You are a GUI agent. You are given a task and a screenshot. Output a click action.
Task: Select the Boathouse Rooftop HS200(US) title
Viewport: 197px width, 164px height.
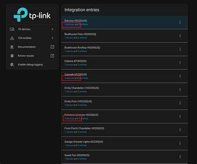(x=82, y=48)
